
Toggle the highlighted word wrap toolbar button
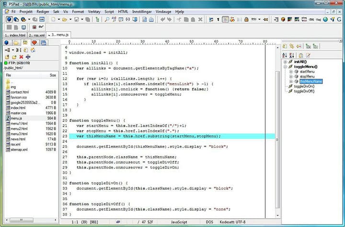[x=225, y=20]
